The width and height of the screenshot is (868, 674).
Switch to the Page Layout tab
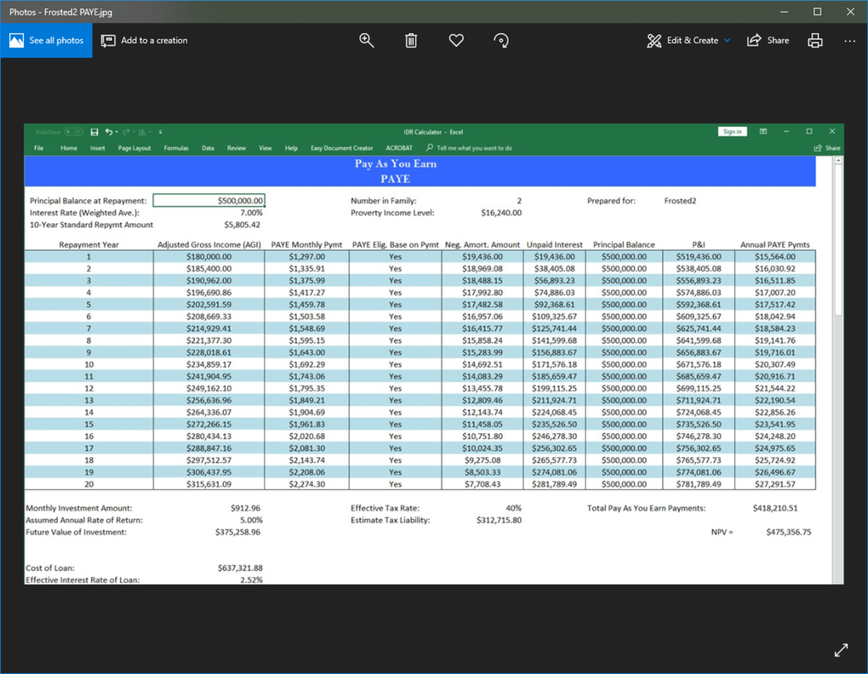[x=134, y=148]
